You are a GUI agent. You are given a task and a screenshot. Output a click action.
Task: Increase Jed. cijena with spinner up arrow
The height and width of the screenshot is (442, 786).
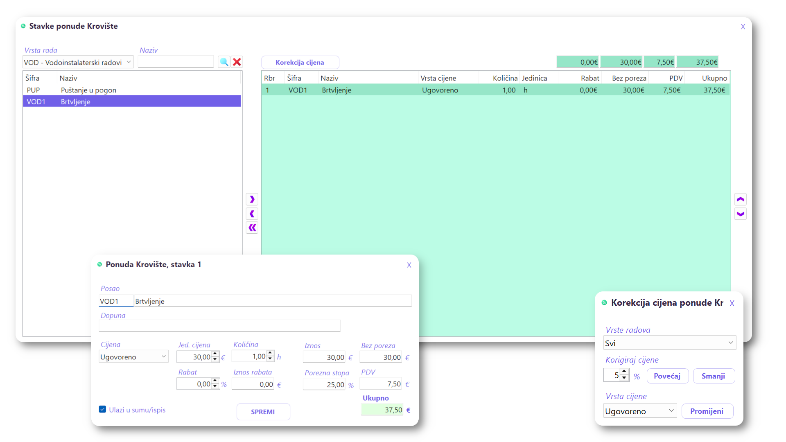click(215, 354)
